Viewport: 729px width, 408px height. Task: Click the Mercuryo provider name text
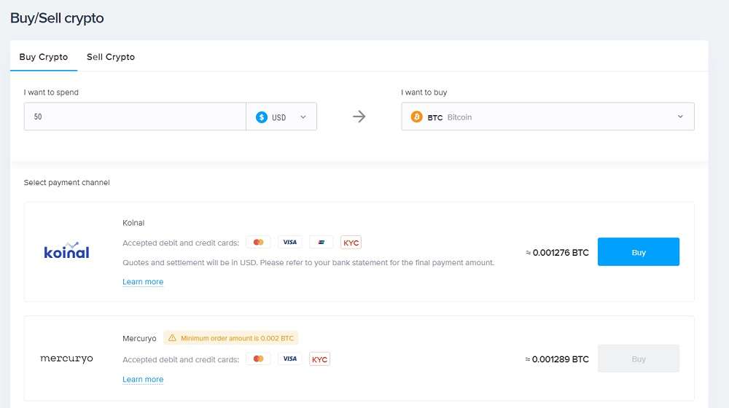[x=139, y=338]
